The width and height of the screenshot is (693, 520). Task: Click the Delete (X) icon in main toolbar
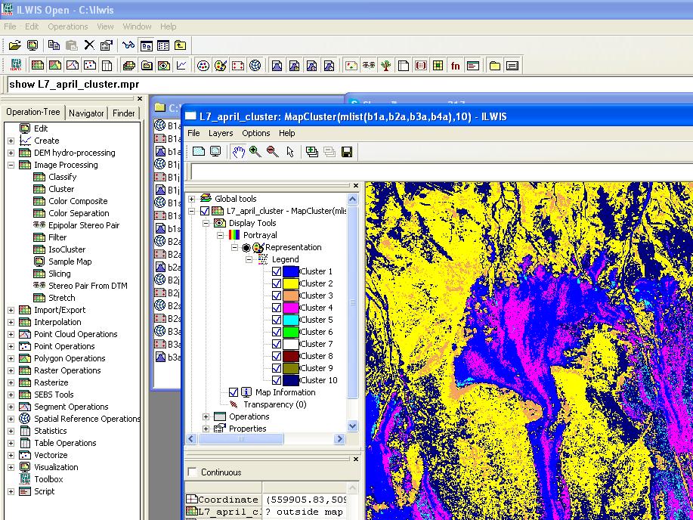point(89,45)
